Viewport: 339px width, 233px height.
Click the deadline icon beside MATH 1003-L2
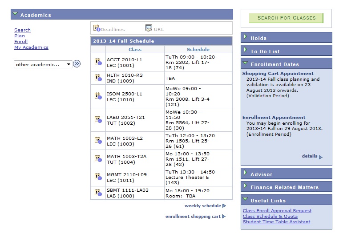pyautogui.click(x=98, y=140)
